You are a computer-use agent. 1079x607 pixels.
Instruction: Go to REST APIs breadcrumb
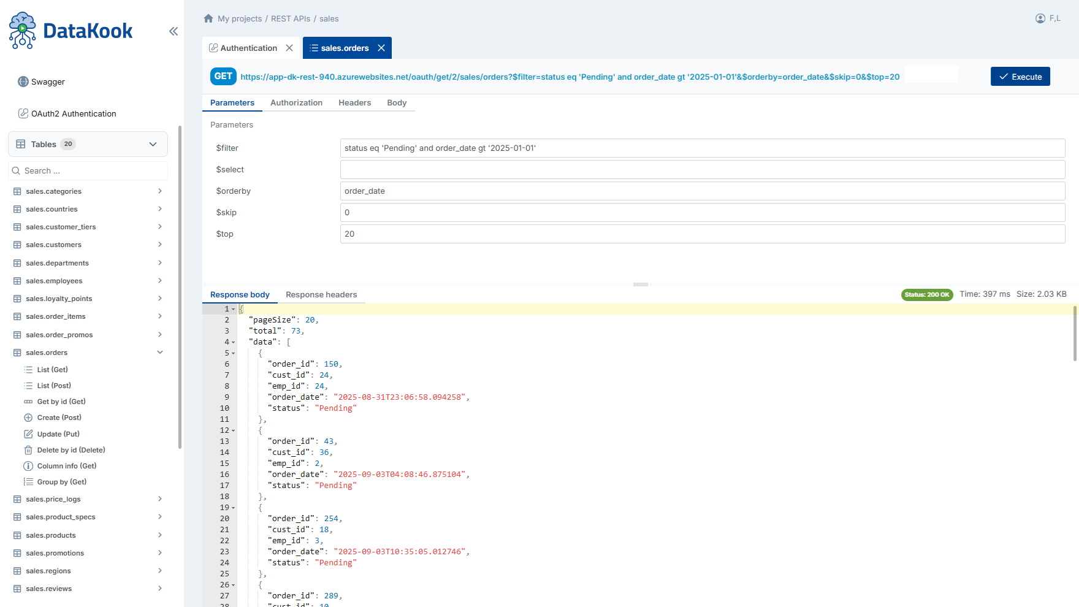coord(291,19)
